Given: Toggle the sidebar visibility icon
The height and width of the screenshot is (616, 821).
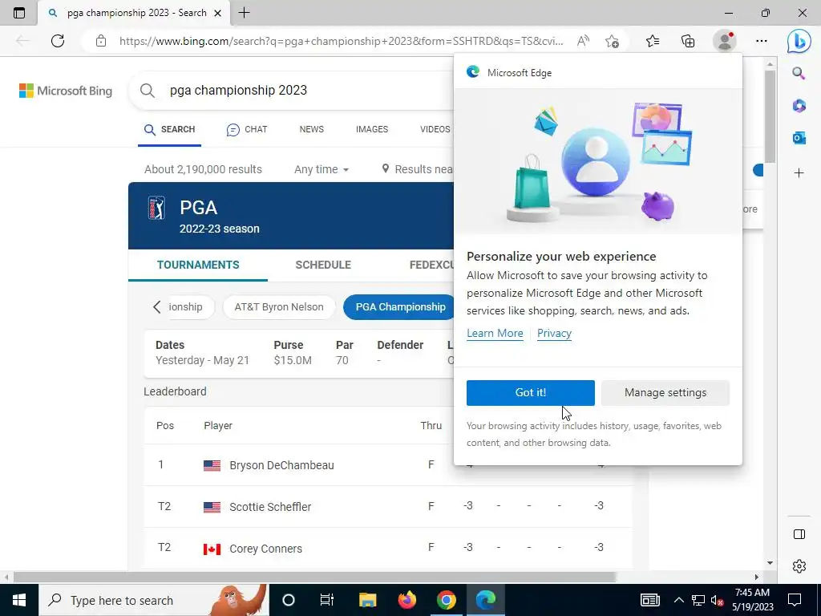Looking at the screenshot, I should [799, 534].
